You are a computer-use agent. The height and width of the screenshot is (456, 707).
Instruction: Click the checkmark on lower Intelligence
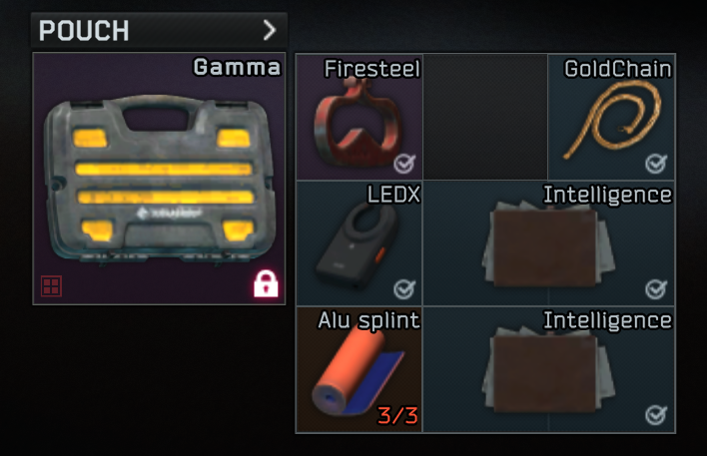pyautogui.click(x=656, y=415)
